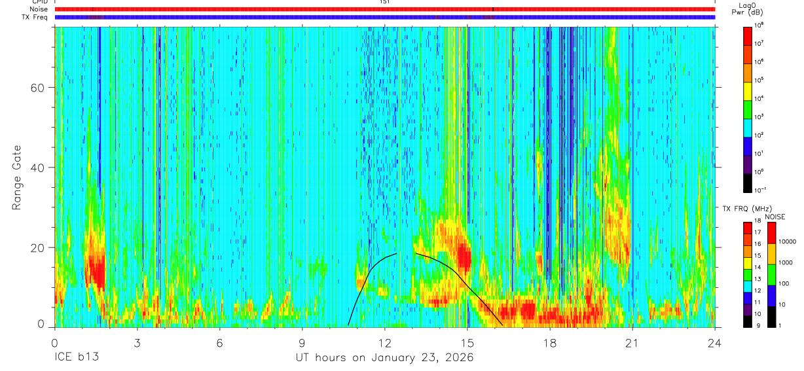Pick the red top segment of the NOISE colorbar

point(773,232)
